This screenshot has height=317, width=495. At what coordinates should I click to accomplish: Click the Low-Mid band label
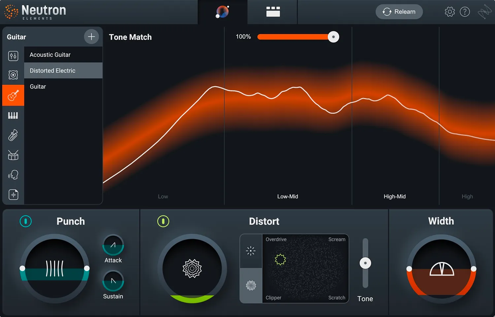click(x=287, y=196)
